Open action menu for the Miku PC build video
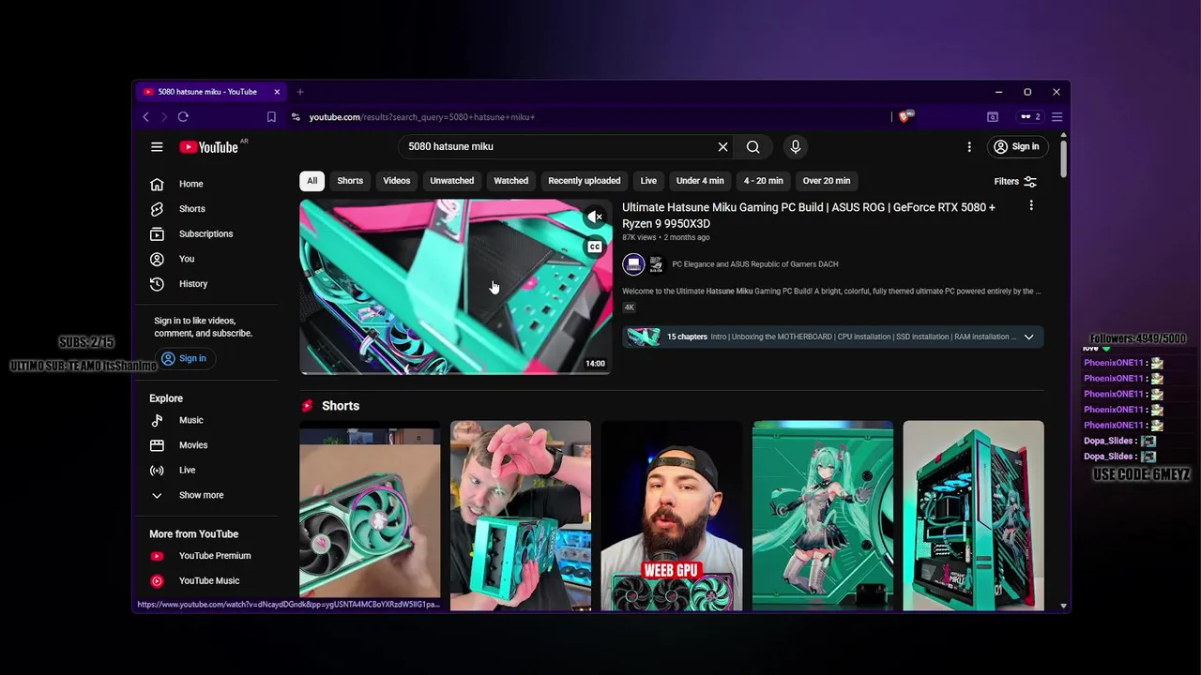This screenshot has width=1201, height=675. point(1030,206)
